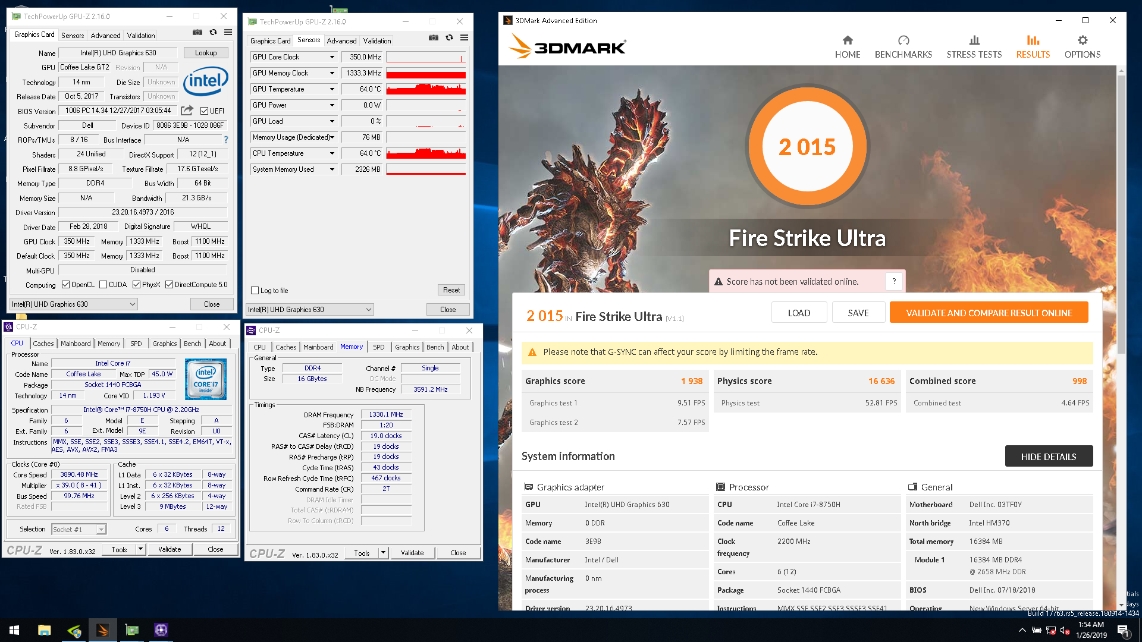The height and width of the screenshot is (642, 1142).
Task: Click the 3DMark vertical scrollbar
Action: pos(1121,214)
